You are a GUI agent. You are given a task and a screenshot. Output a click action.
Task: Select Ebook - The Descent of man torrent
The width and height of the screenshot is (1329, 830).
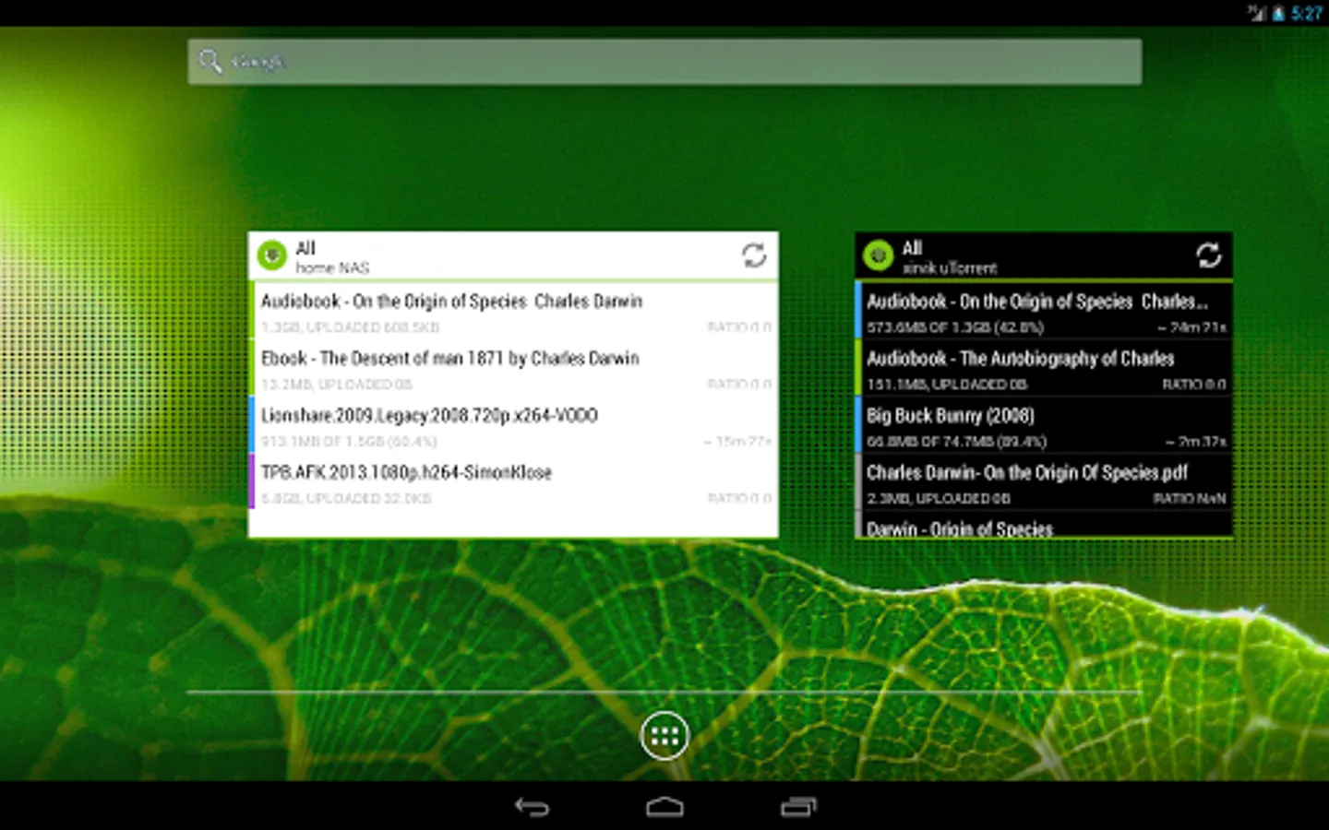pyautogui.click(x=513, y=369)
